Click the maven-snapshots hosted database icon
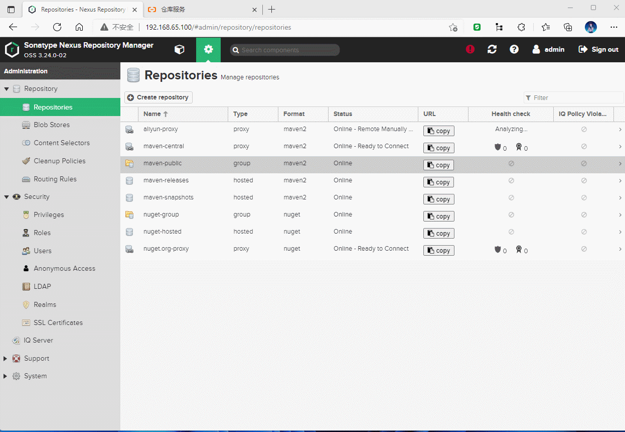The width and height of the screenshot is (625, 432). (x=129, y=198)
